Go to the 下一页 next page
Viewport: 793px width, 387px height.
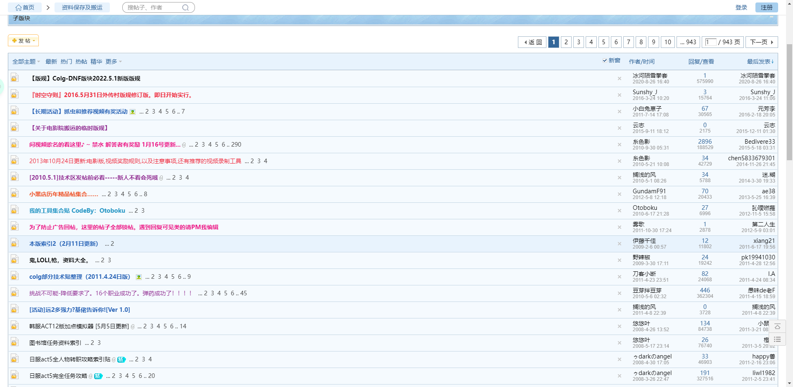click(762, 42)
